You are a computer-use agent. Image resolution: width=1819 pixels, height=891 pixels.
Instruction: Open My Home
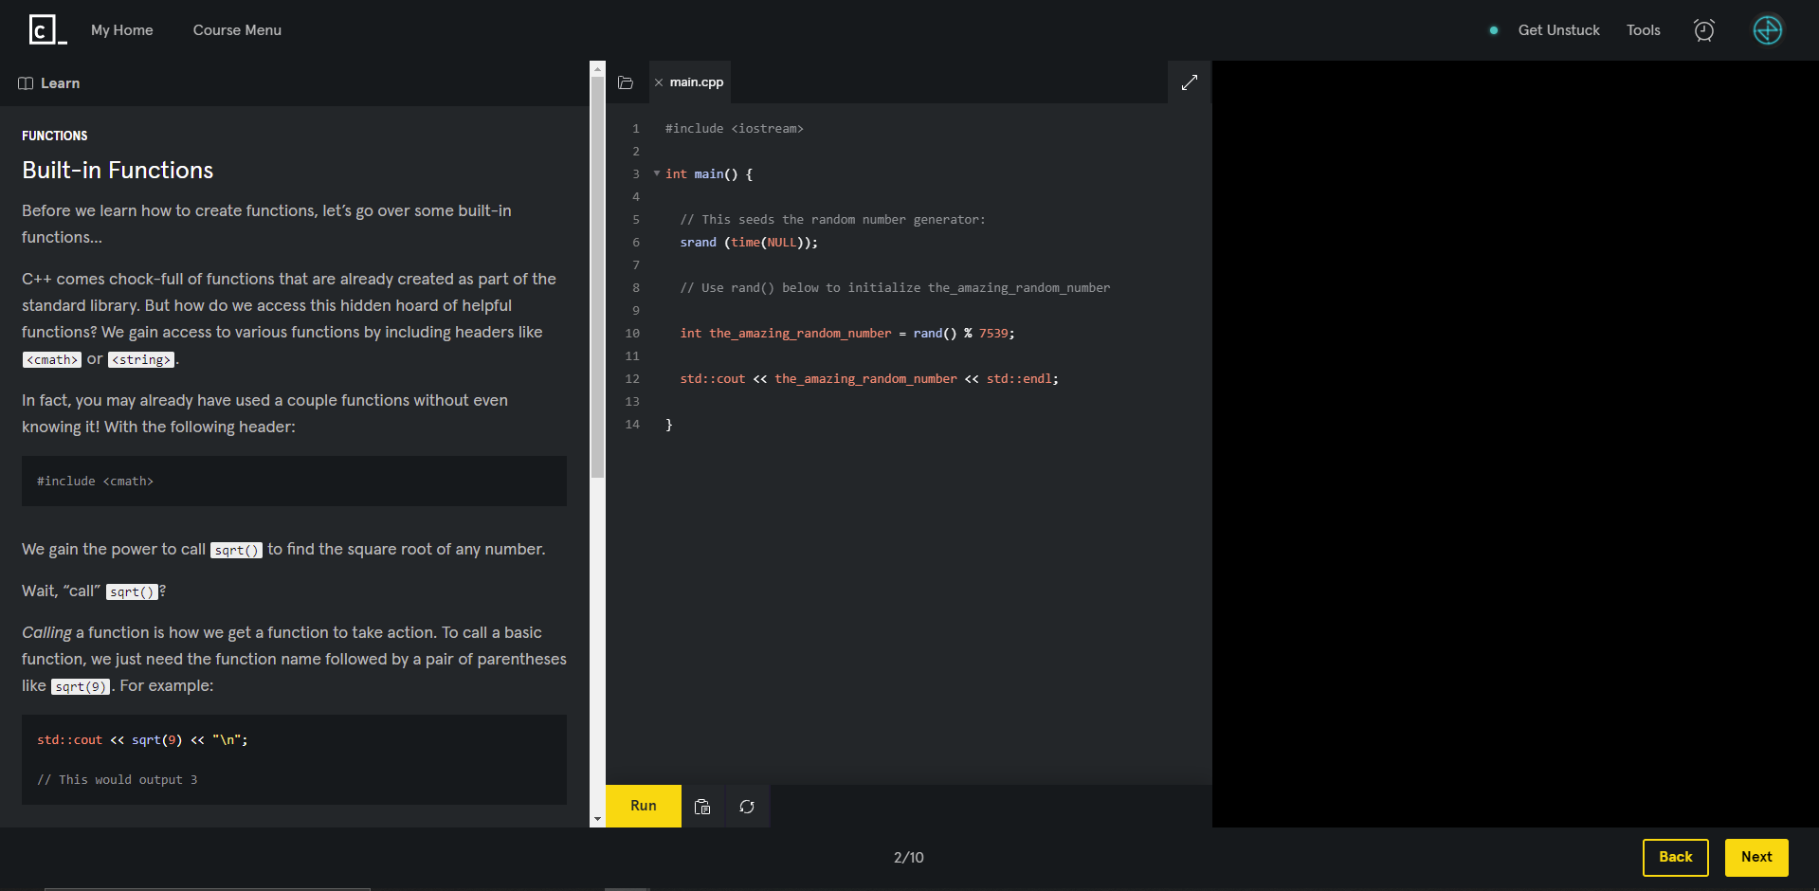121,29
